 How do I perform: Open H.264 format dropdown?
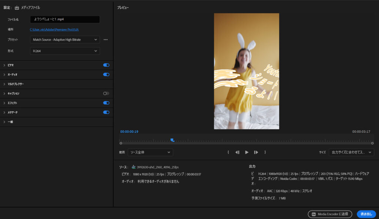(x=65, y=51)
